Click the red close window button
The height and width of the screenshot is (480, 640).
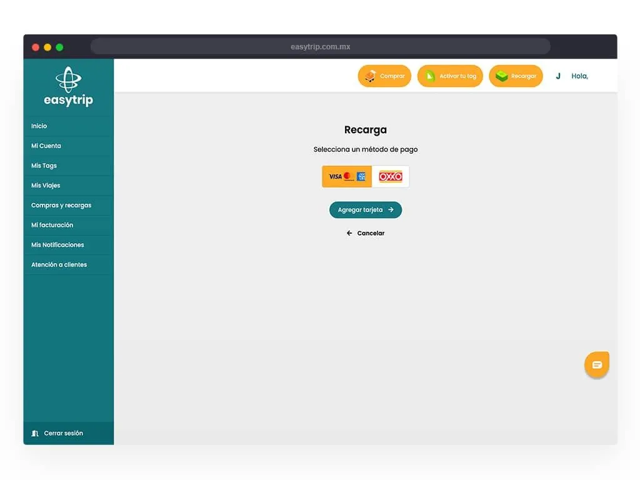pos(36,47)
